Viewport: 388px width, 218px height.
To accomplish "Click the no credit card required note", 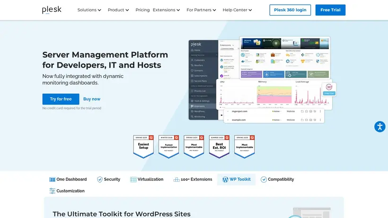I will [72, 108].
